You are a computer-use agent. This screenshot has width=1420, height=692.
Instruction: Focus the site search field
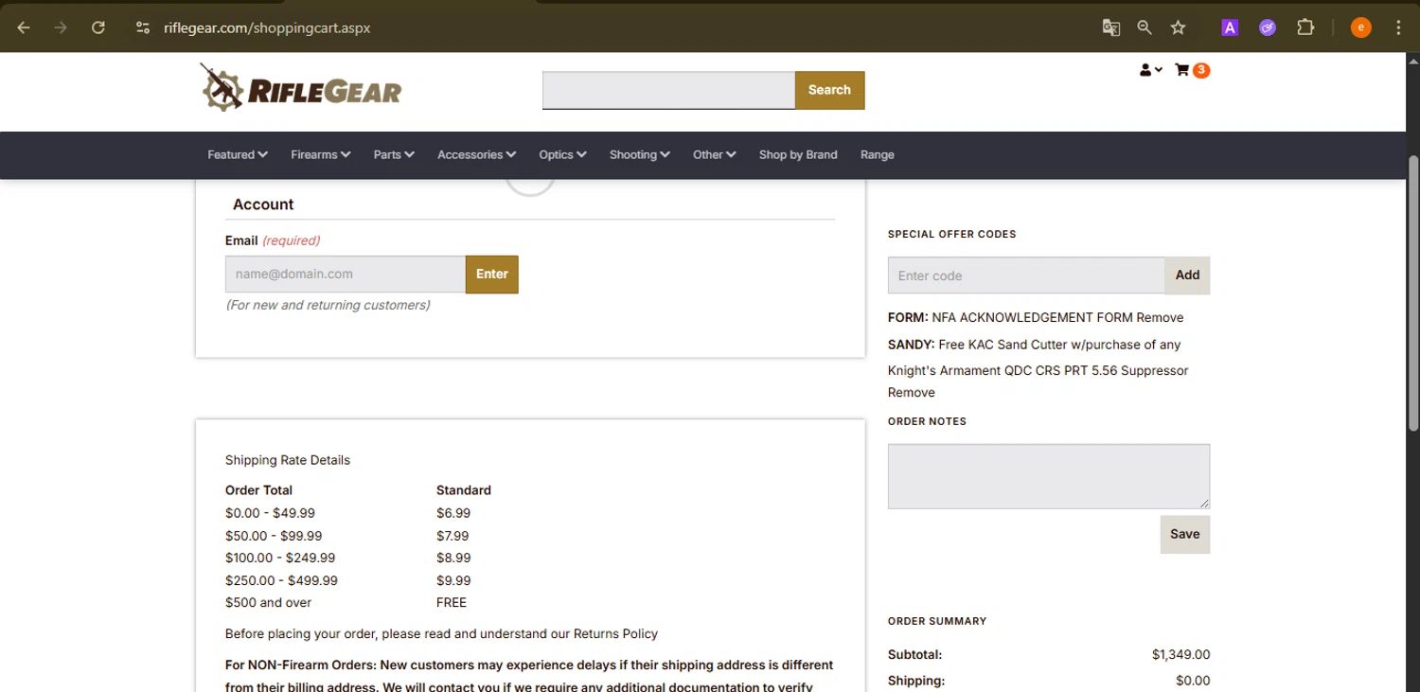[668, 90]
